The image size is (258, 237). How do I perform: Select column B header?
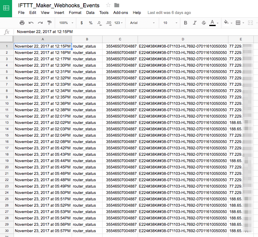[87, 39]
